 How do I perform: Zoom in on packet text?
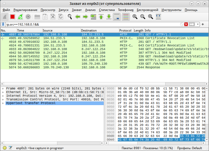(135, 17)
